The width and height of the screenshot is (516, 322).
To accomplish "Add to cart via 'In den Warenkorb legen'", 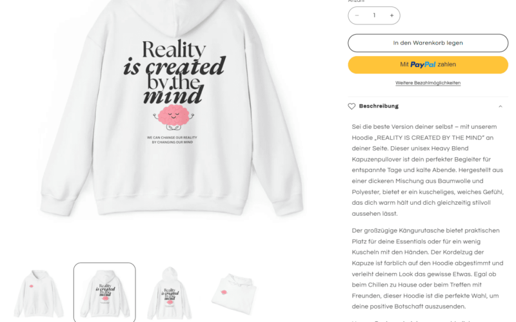I will [x=428, y=43].
